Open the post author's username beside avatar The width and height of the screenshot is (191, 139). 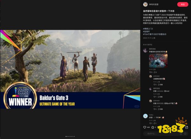[x=154, y=4]
